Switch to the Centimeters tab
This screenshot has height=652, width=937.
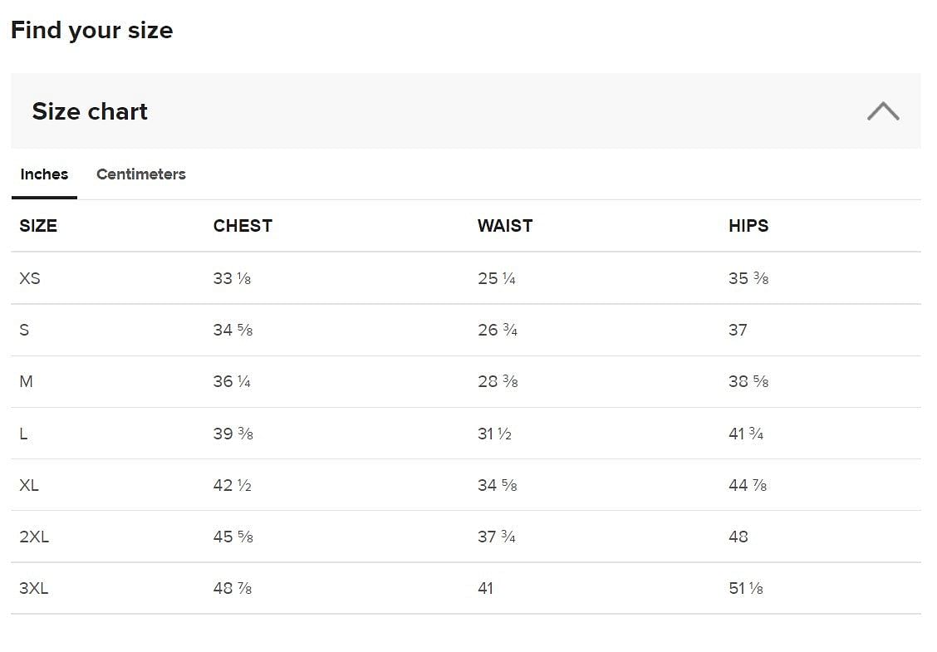pyautogui.click(x=141, y=174)
